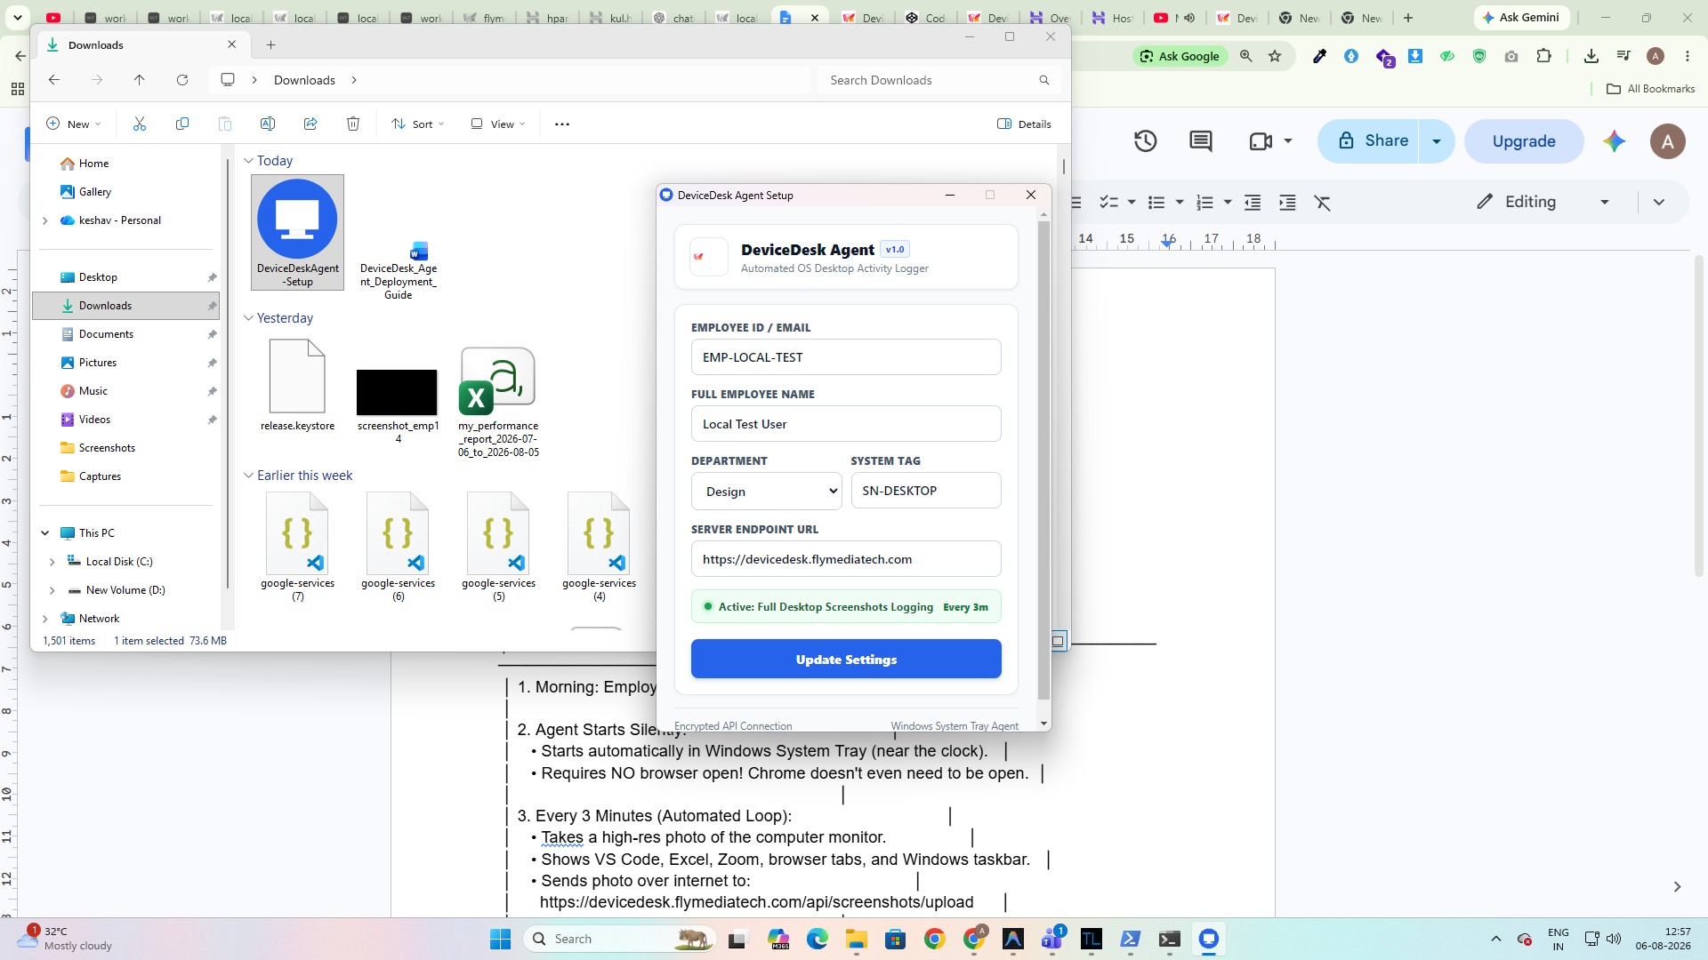Click the clear formatting icon in Docs toolbar
This screenshot has width=1708, height=960.
pos(1323,203)
